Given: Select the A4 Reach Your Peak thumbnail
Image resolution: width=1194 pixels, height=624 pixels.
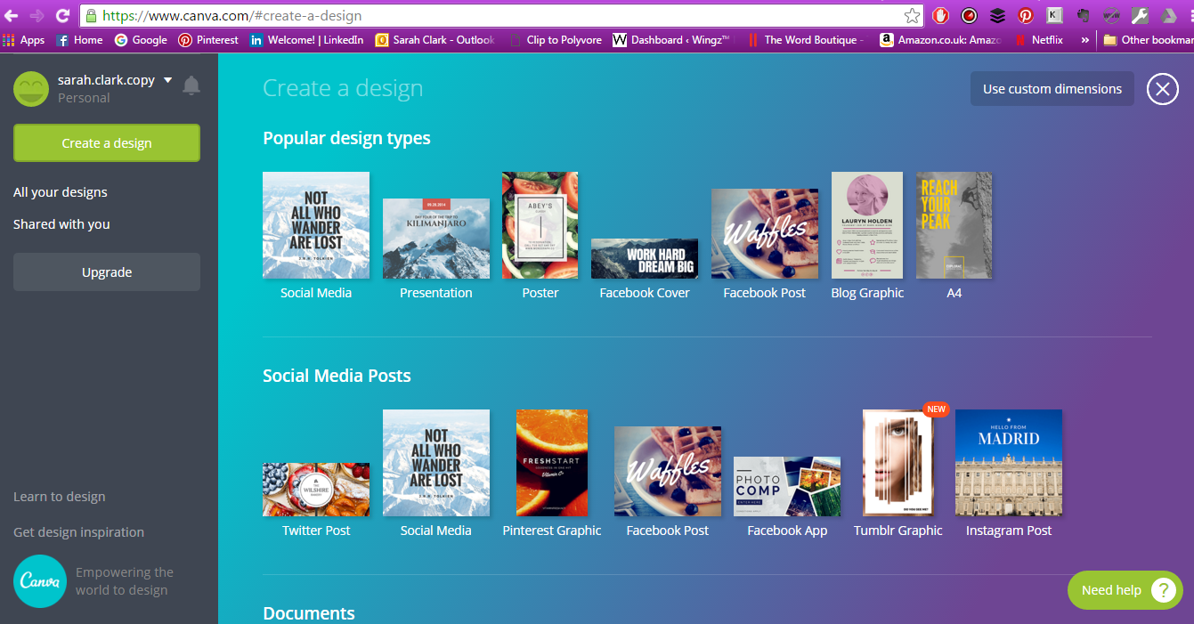Looking at the screenshot, I should pyautogui.click(x=954, y=225).
